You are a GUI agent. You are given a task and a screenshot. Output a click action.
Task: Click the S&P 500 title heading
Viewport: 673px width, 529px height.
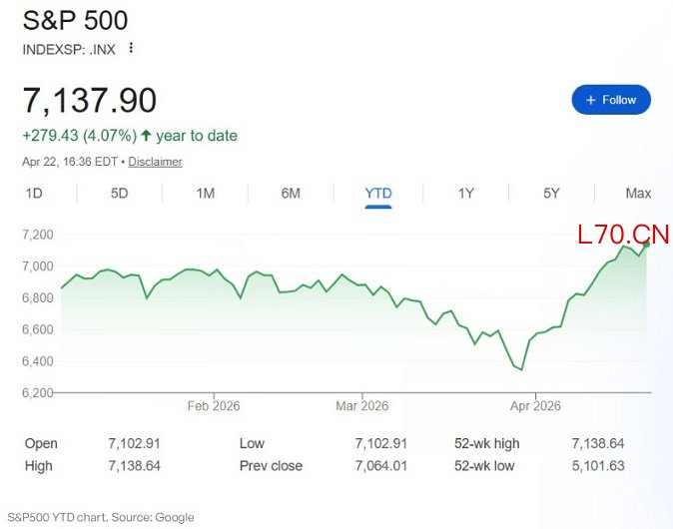(x=75, y=20)
